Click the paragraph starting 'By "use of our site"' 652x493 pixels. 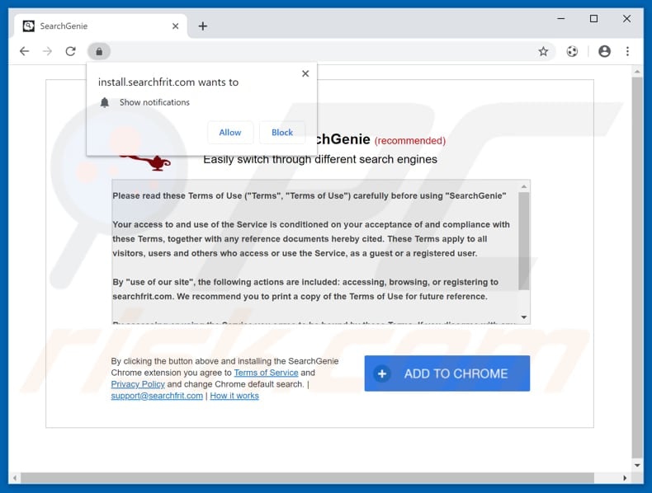click(305, 289)
